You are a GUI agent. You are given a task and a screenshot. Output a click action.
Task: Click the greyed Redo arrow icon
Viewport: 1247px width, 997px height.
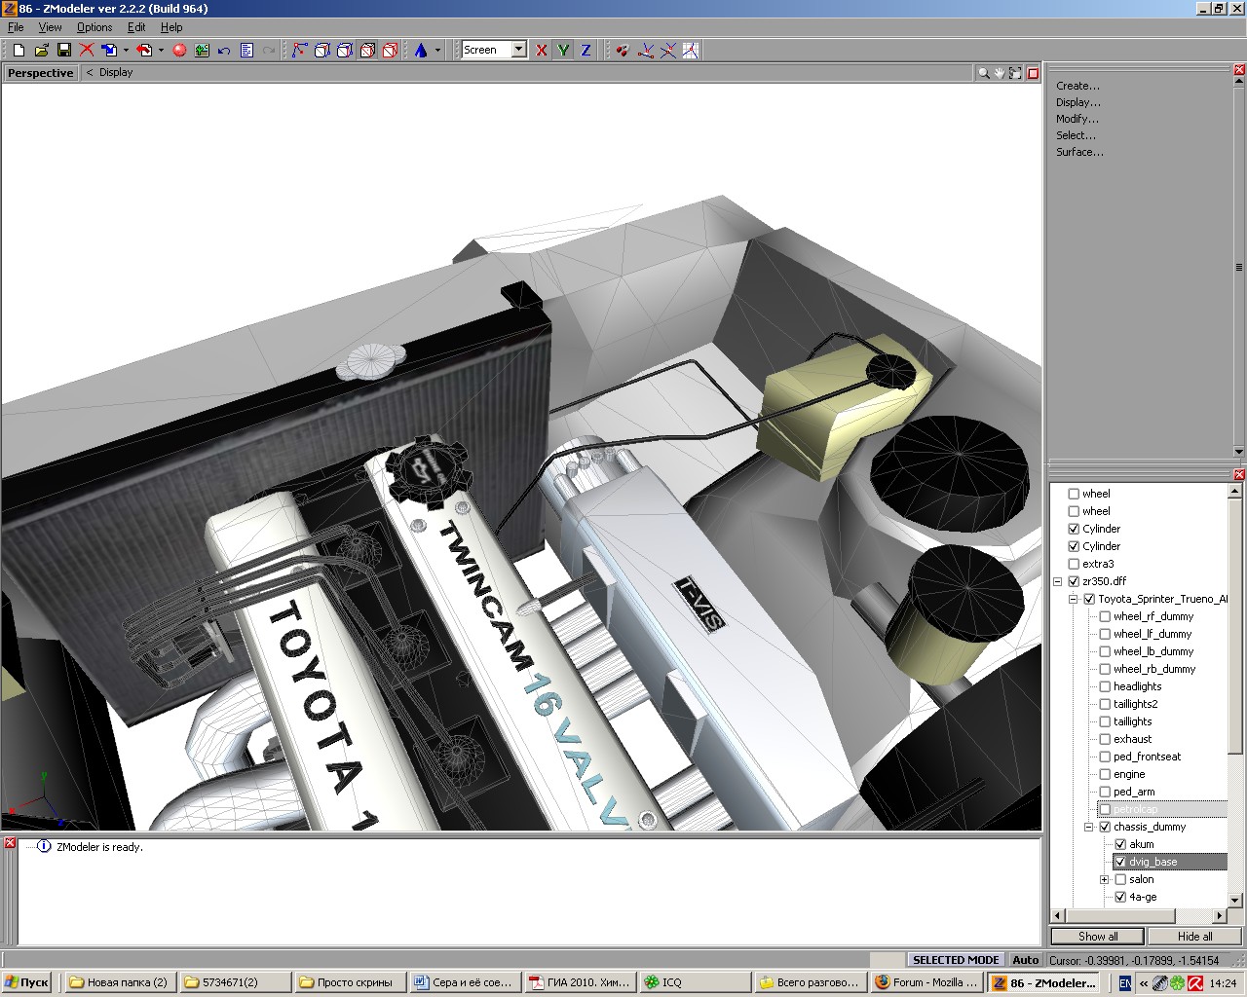coord(269,50)
